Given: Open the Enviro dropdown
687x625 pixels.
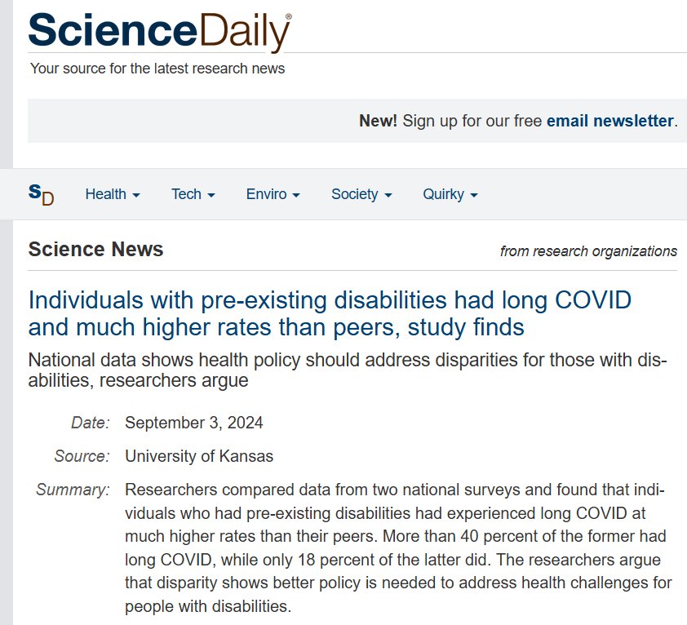Looking at the screenshot, I should pyautogui.click(x=273, y=194).
